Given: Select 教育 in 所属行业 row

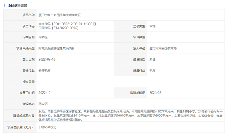Looking at the screenshot, I should [153, 70].
